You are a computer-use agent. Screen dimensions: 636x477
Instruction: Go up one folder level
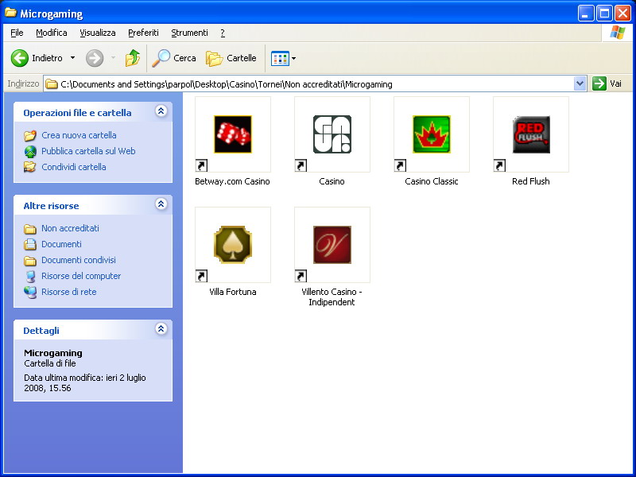132,58
